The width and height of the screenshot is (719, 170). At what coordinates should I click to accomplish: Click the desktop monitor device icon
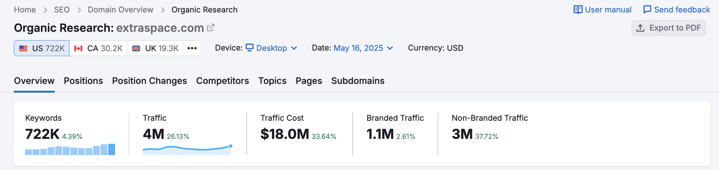249,48
